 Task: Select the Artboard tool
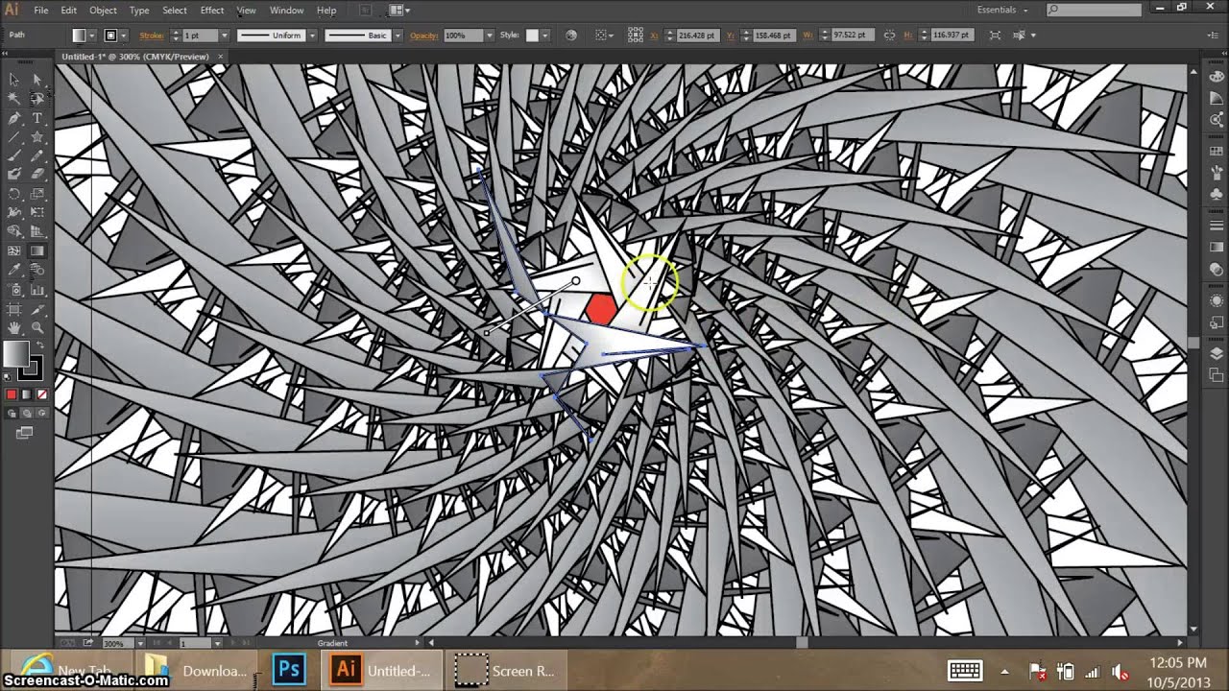click(14, 309)
